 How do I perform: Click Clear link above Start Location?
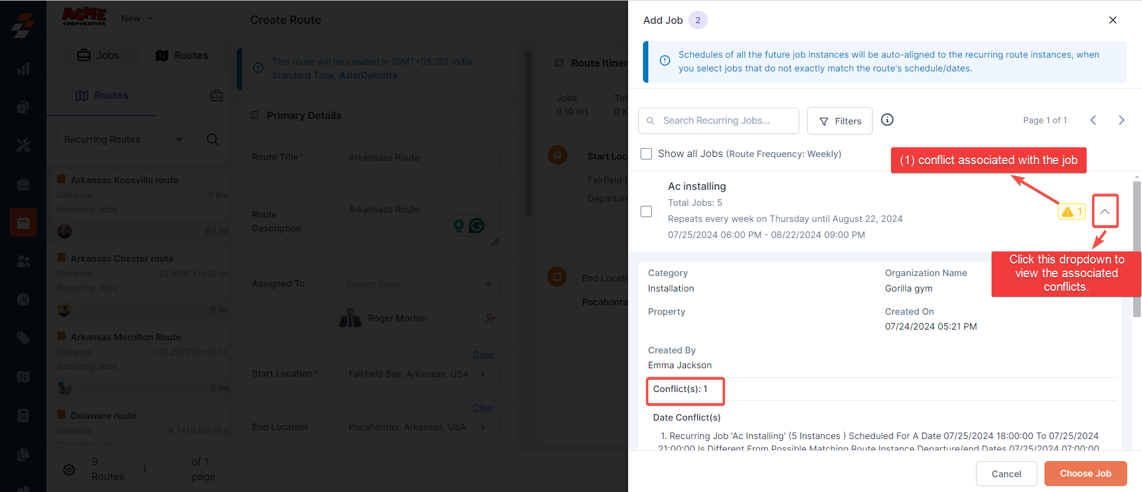484,355
